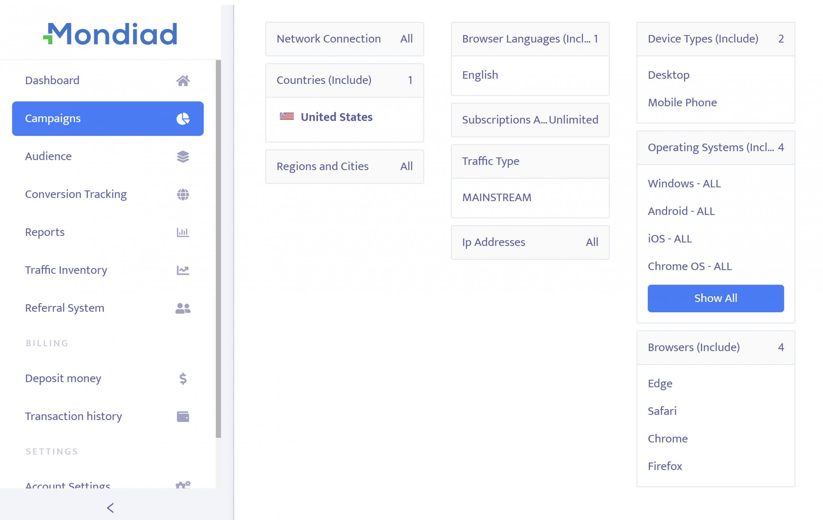Open Traffic Inventory in sidebar
This screenshot has height=520, width=823.
(x=108, y=270)
